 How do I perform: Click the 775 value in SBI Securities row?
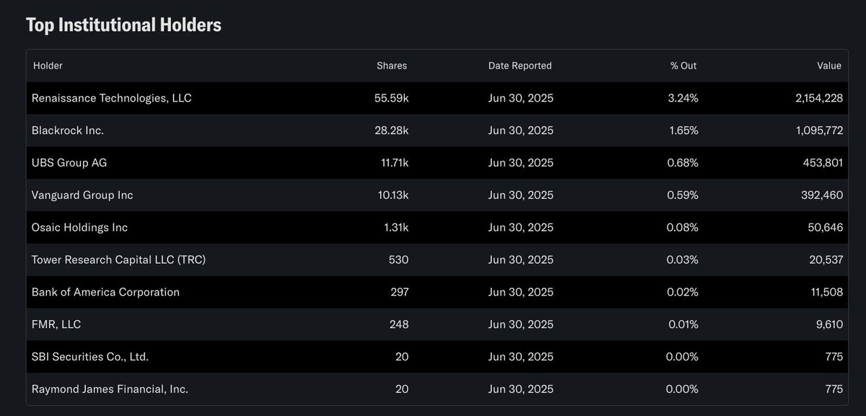(834, 357)
